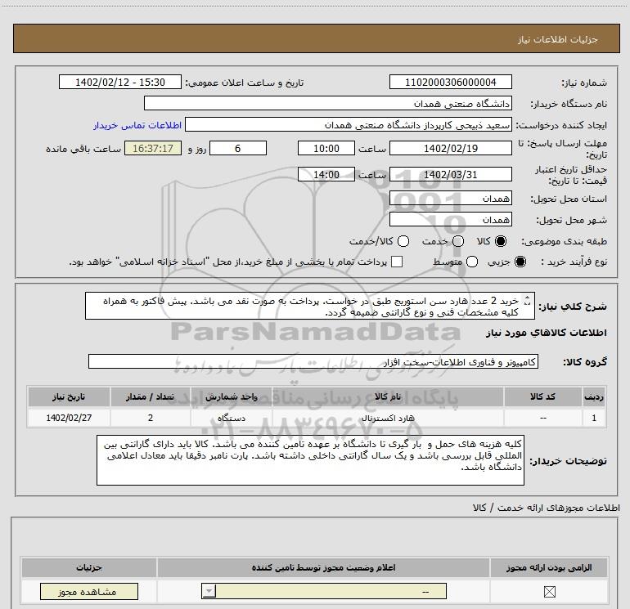Click the جزئیات column header in license table
Screen dimensions: 630x609
coord(89,567)
